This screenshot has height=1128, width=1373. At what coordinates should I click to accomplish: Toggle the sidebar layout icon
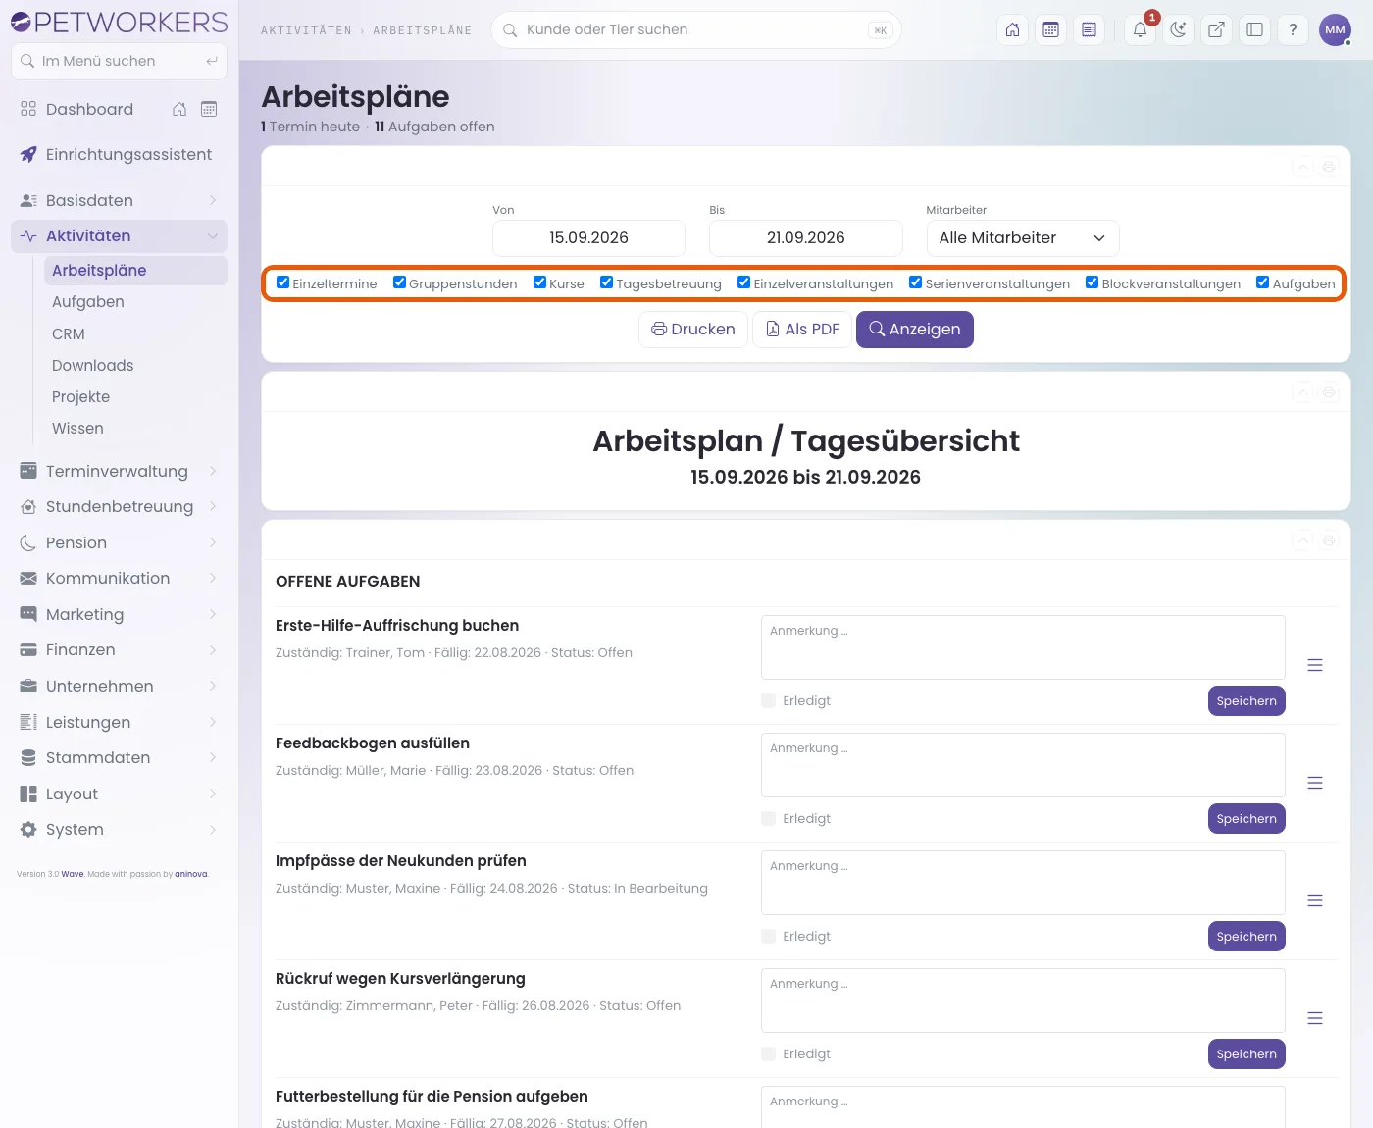pyautogui.click(x=1254, y=29)
